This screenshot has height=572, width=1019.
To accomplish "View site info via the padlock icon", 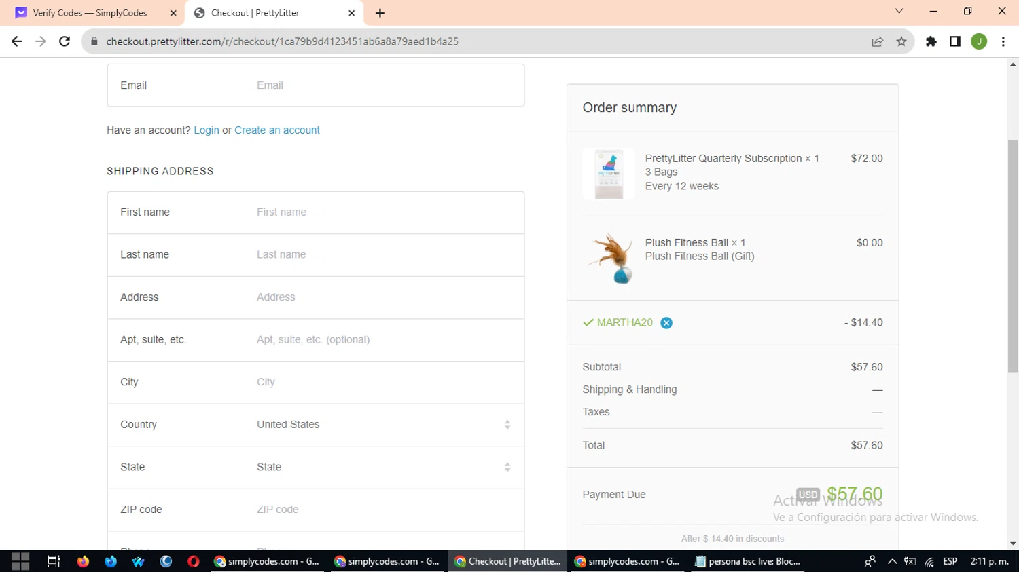I will pyautogui.click(x=94, y=41).
